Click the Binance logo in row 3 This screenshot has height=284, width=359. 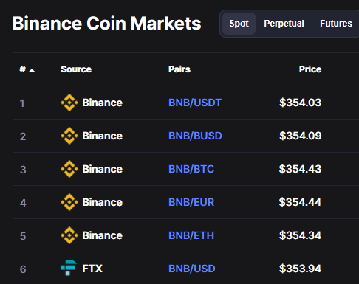[x=69, y=169]
